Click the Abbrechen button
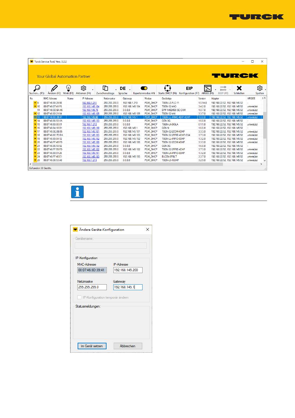This screenshot has width=295, height=418. tap(128, 346)
